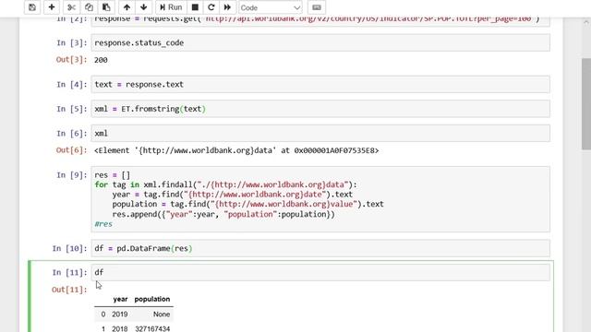Screen dimensions: 591x332
Task: Paste cells below icon
Action: tap(106, 7)
